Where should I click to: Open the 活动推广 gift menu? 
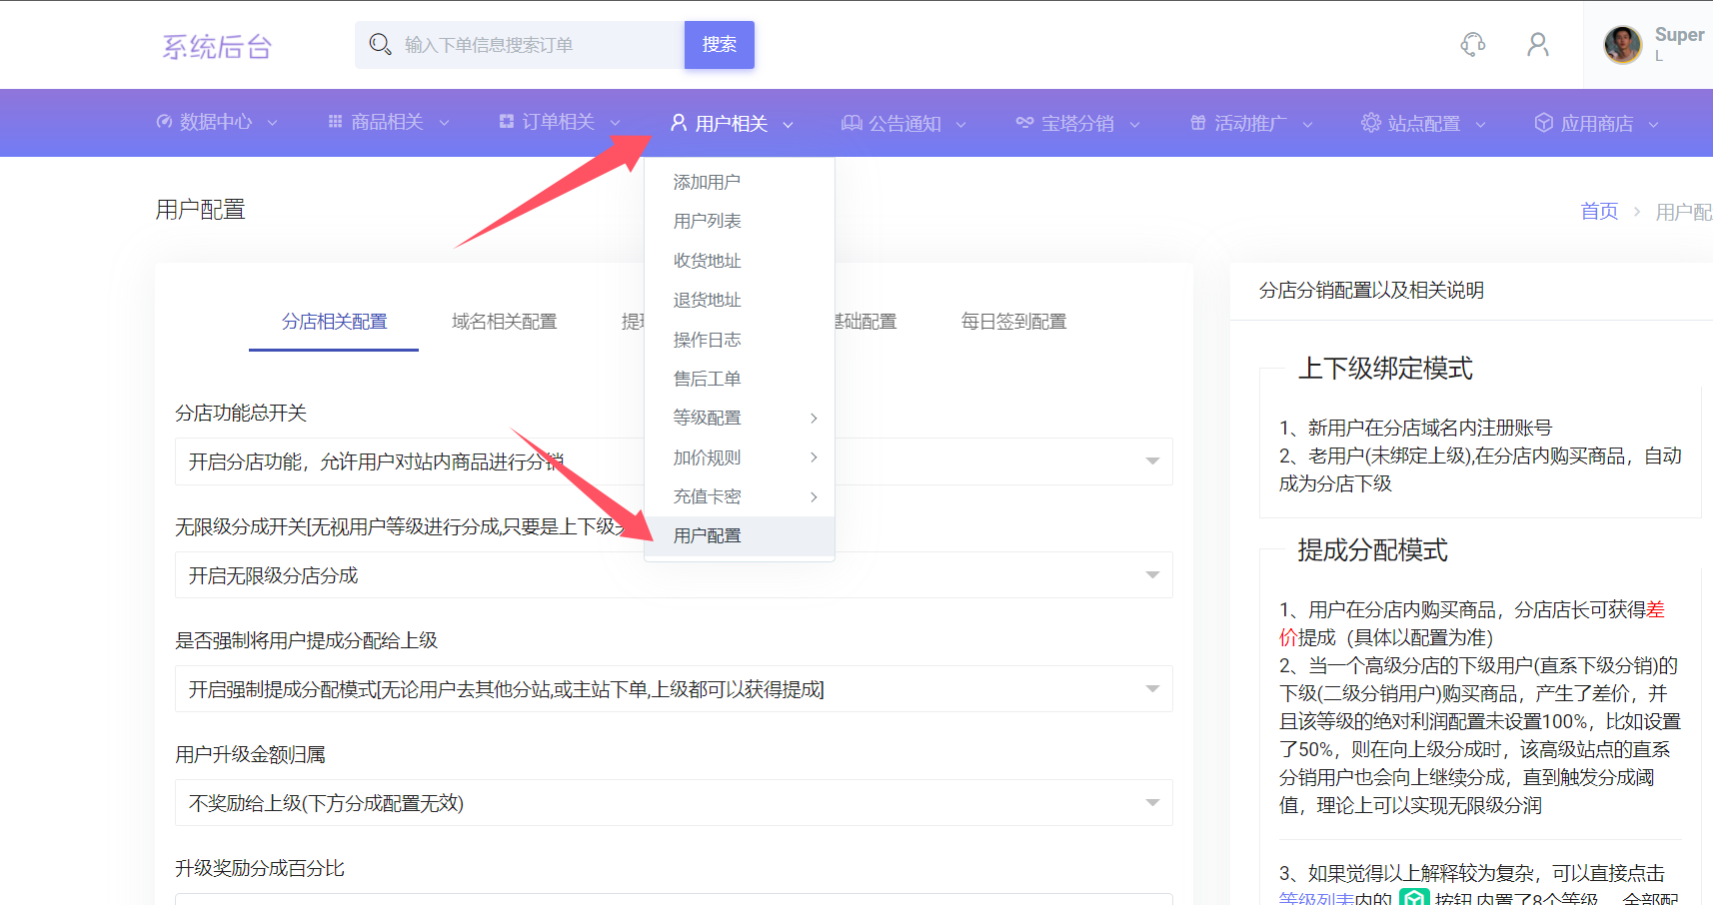(1250, 123)
